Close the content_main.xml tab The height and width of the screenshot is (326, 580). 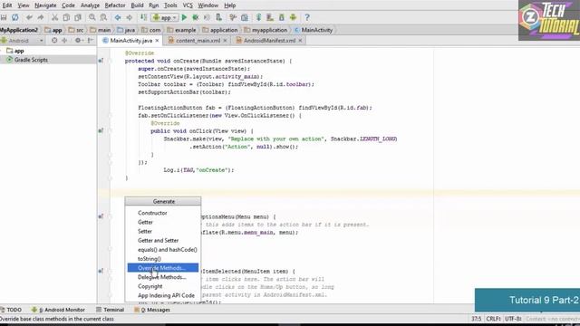point(225,40)
